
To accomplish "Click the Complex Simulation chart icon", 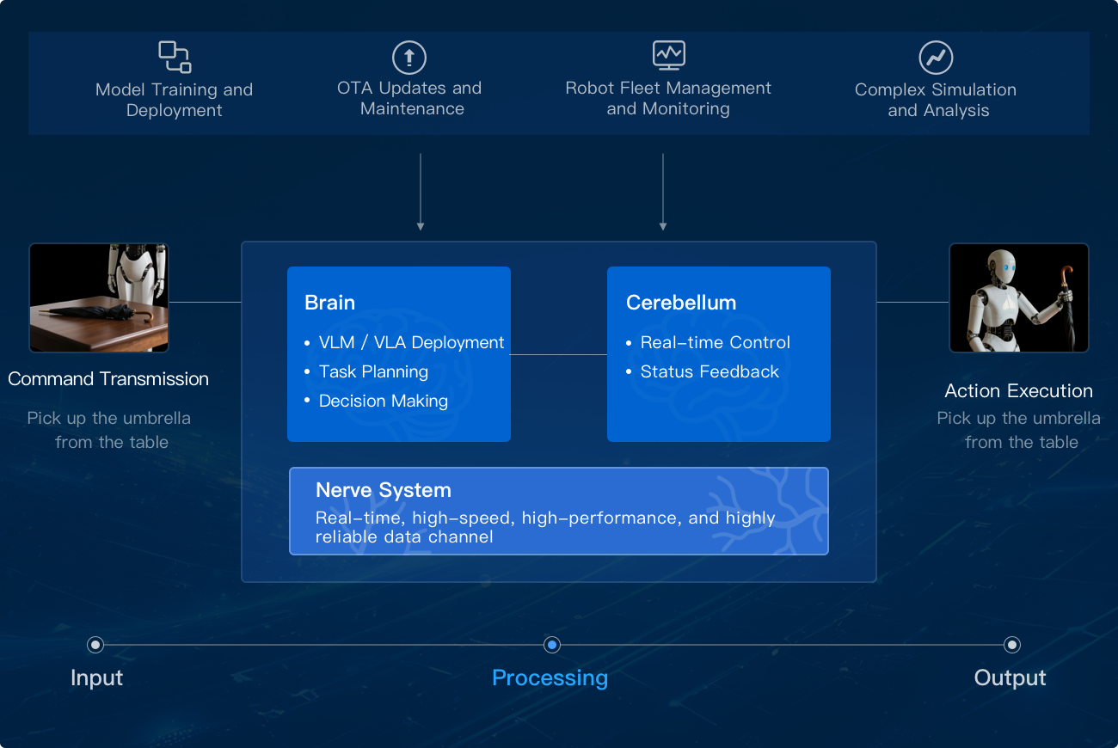I will coord(936,58).
